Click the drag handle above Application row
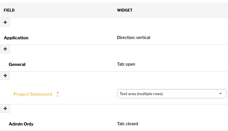 pyautogui.click(x=5, y=22)
